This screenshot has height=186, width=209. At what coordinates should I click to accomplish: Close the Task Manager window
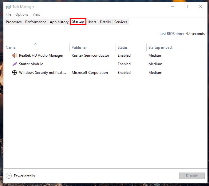(x=200, y=6)
